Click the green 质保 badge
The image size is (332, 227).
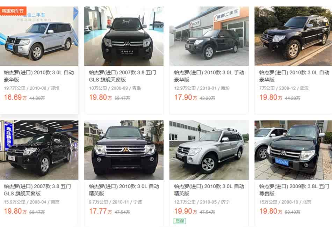180,221
